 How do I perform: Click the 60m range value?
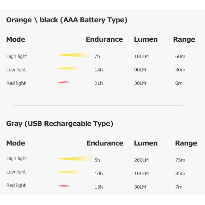(x=180, y=56)
